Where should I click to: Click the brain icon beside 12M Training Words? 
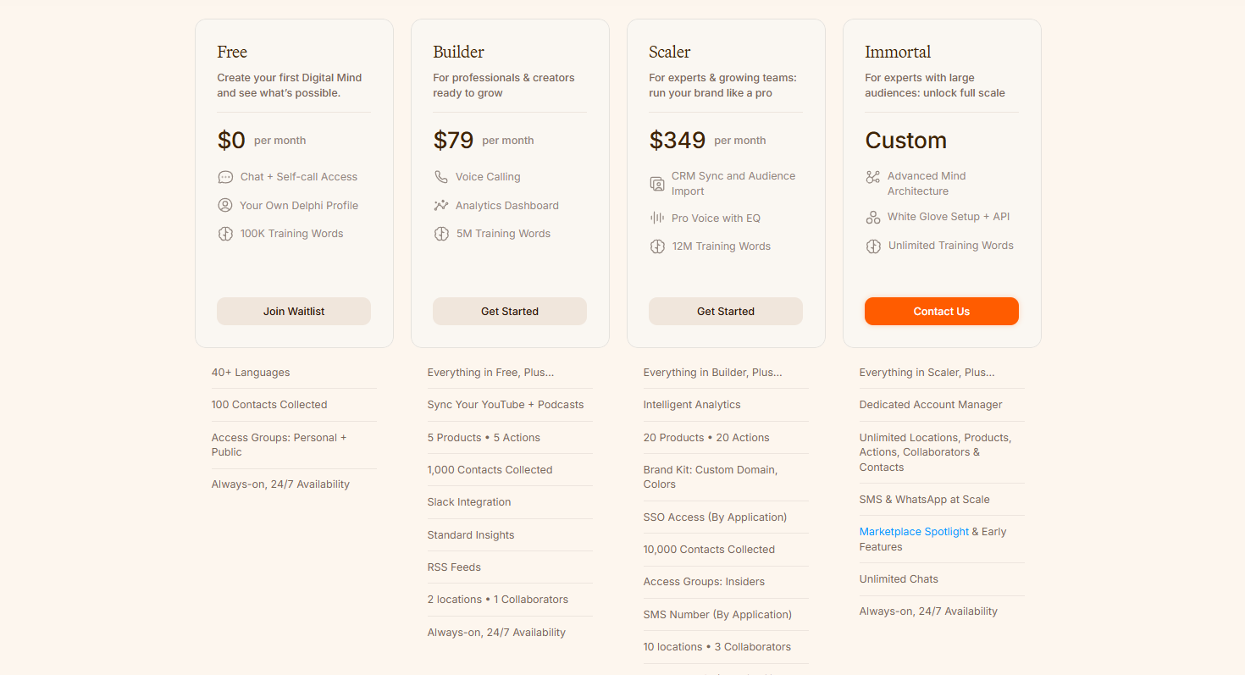click(657, 246)
